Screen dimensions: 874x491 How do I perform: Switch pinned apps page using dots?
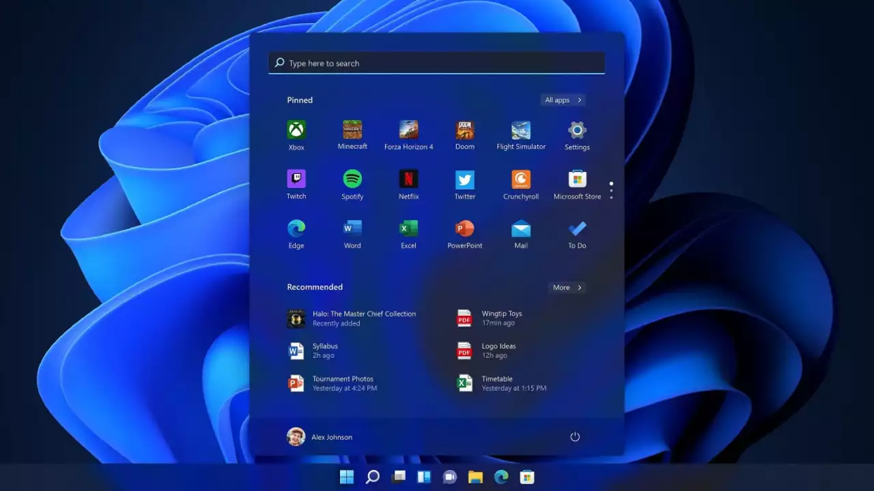(x=611, y=190)
